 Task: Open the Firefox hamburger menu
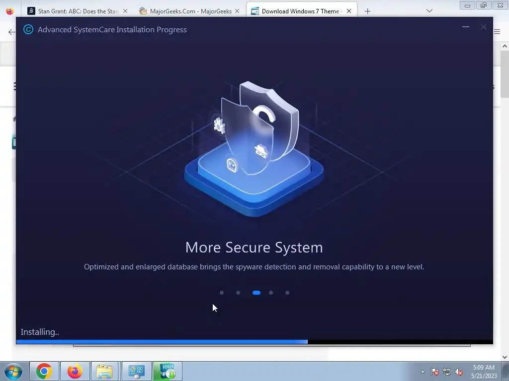pos(497,31)
